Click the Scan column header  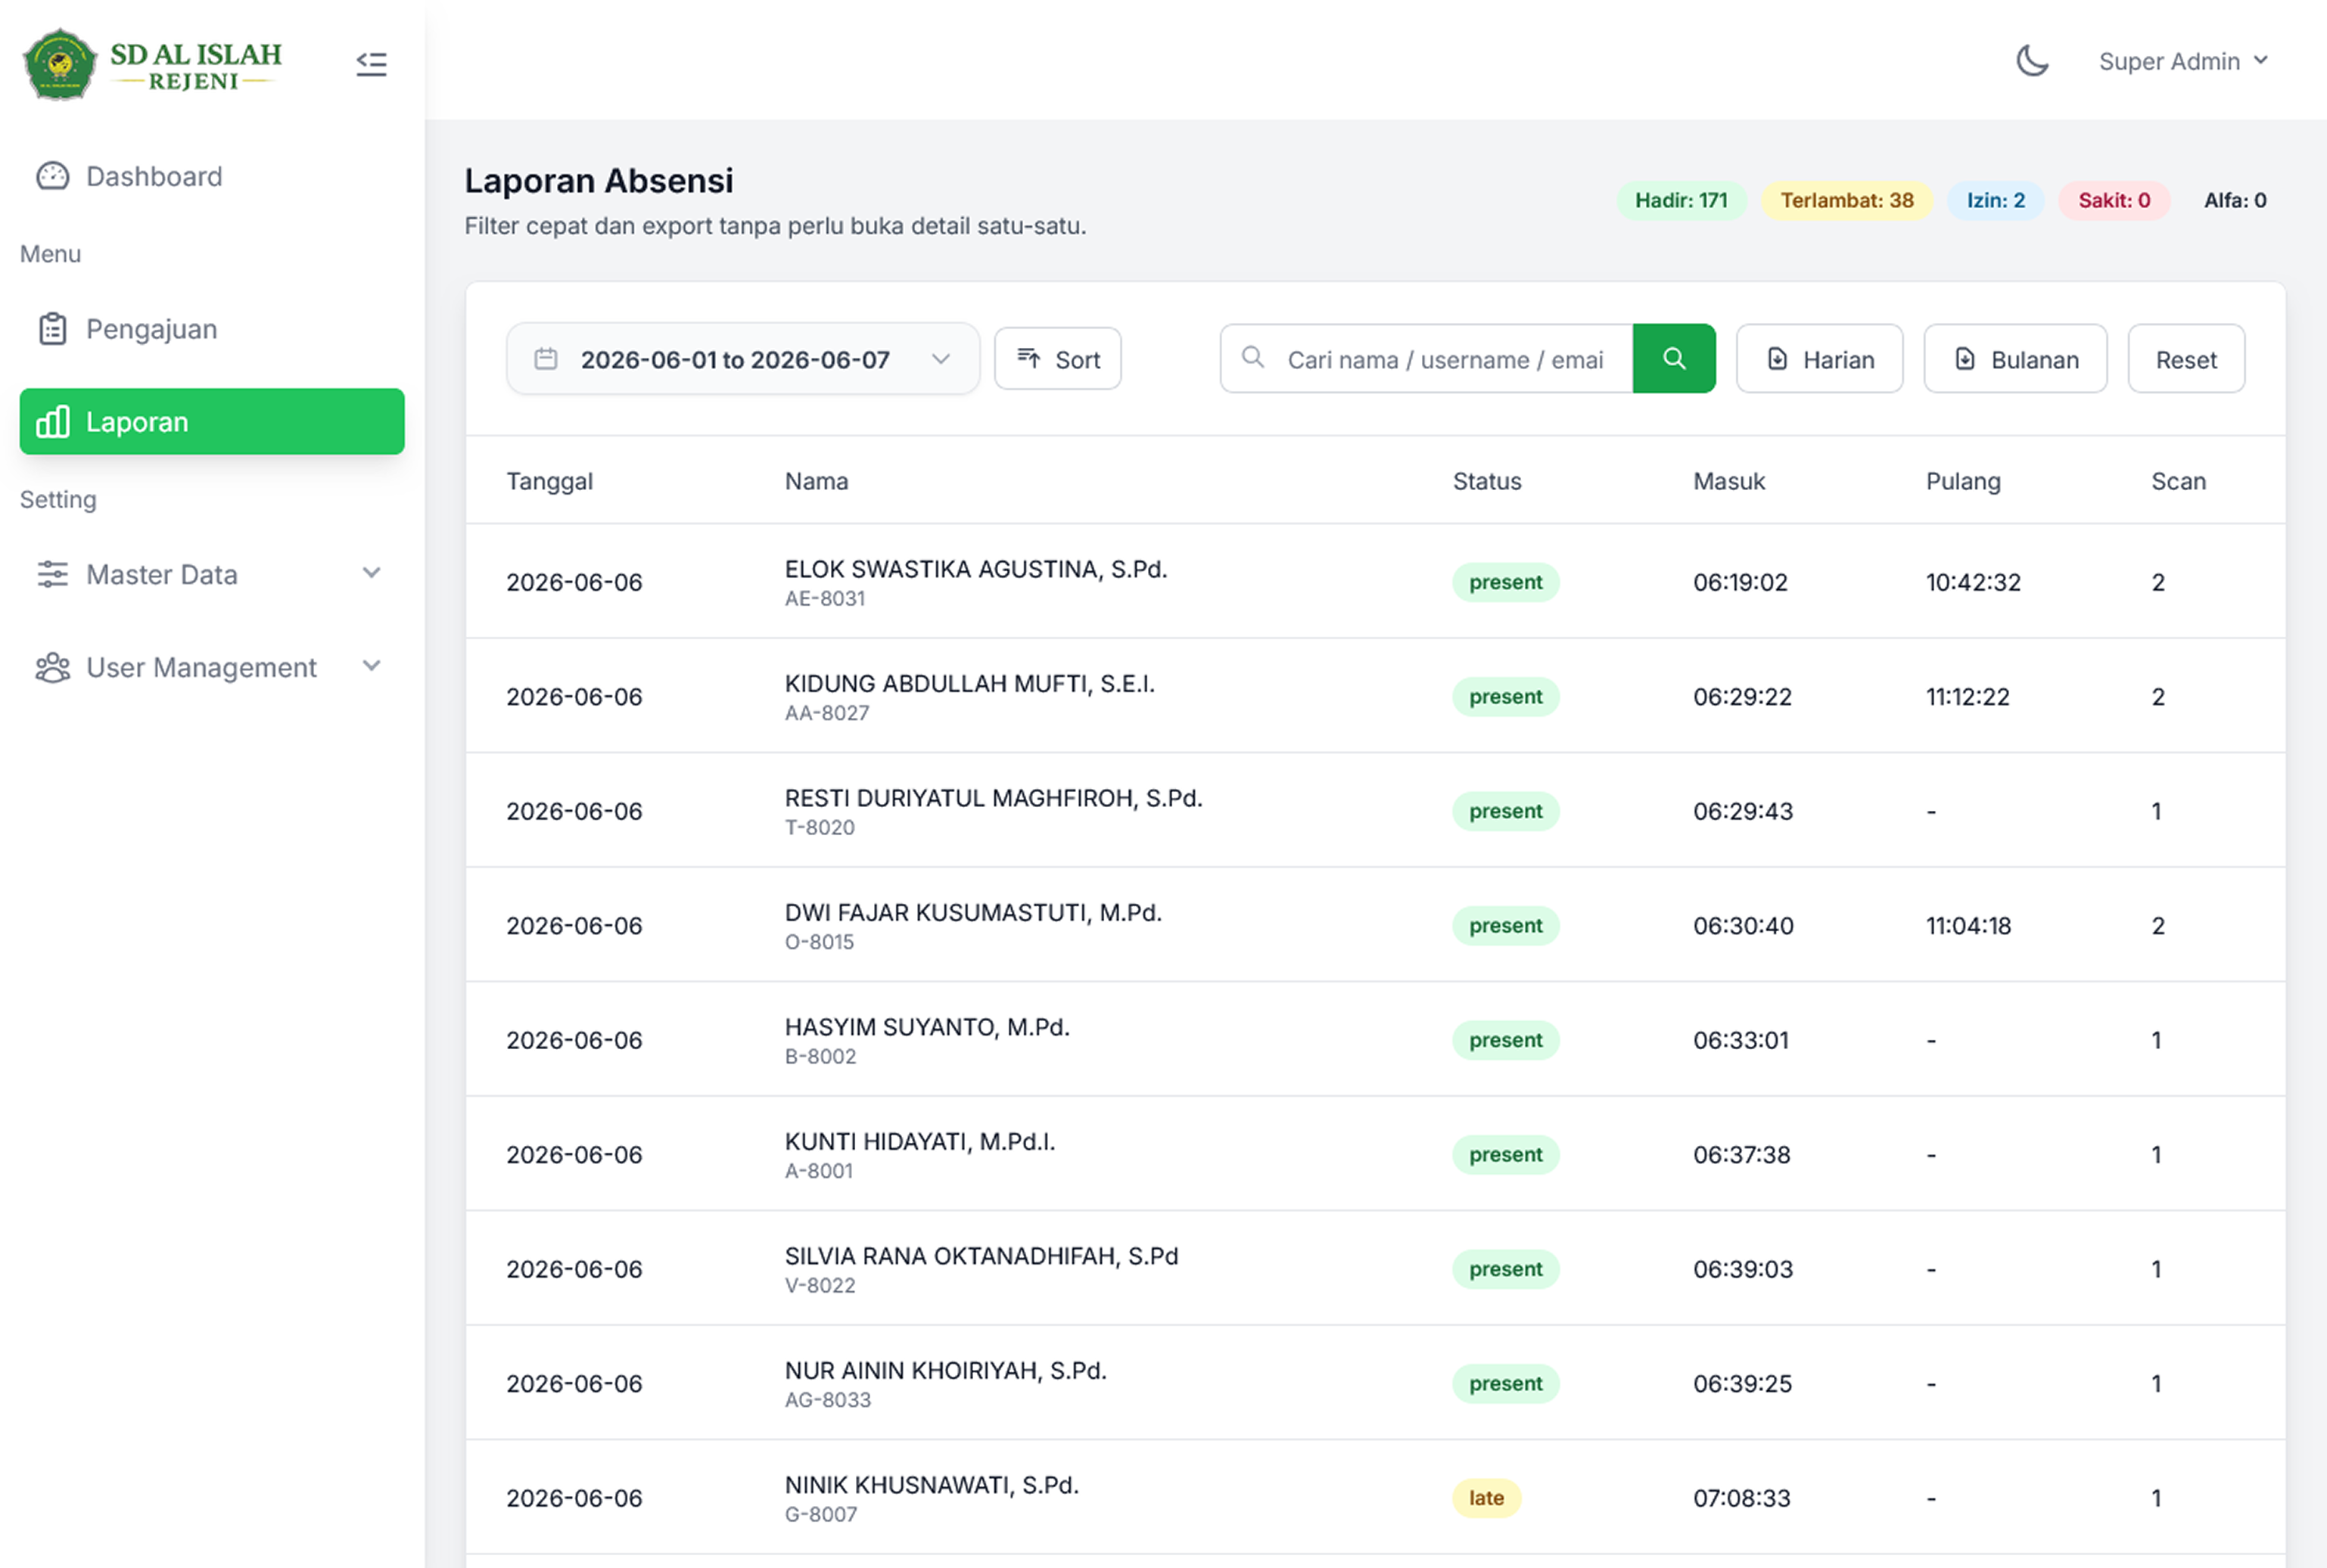[2178, 481]
